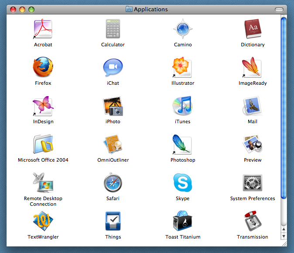The image size is (294, 253).
Task: Pick the Dictionary book icon
Action: point(253,29)
